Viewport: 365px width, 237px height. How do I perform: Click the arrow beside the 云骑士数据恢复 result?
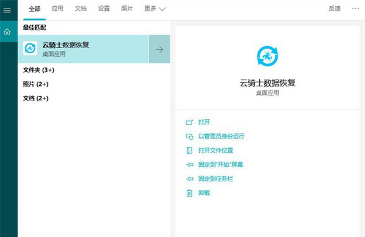(x=160, y=49)
